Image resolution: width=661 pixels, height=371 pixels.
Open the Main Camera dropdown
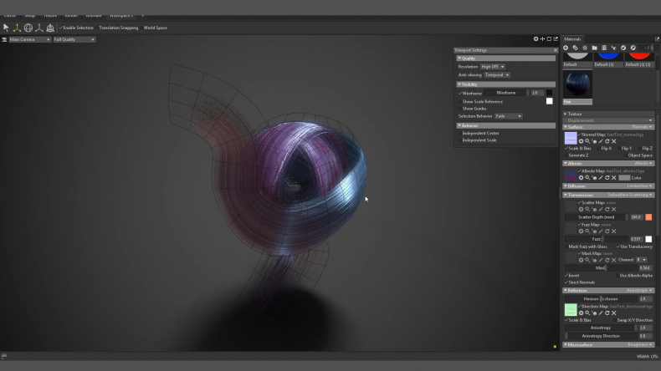pyautogui.click(x=29, y=39)
